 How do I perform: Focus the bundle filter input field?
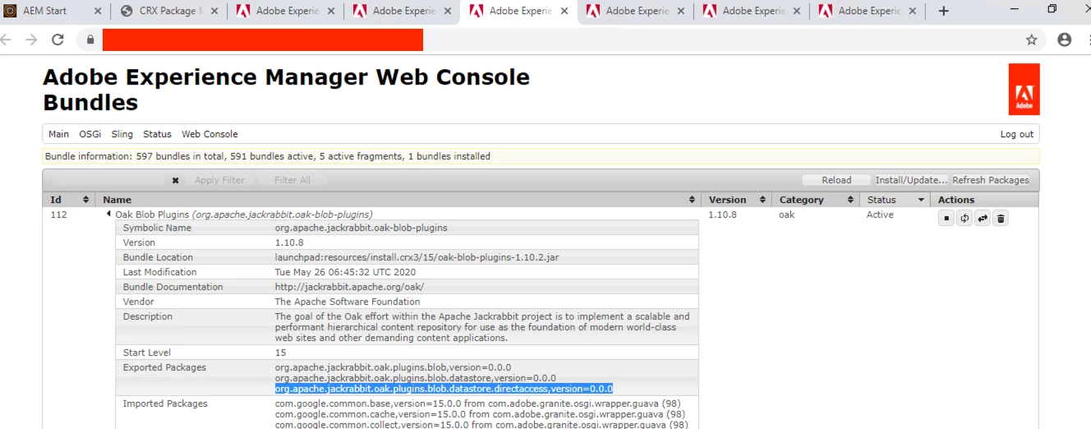click(x=109, y=180)
